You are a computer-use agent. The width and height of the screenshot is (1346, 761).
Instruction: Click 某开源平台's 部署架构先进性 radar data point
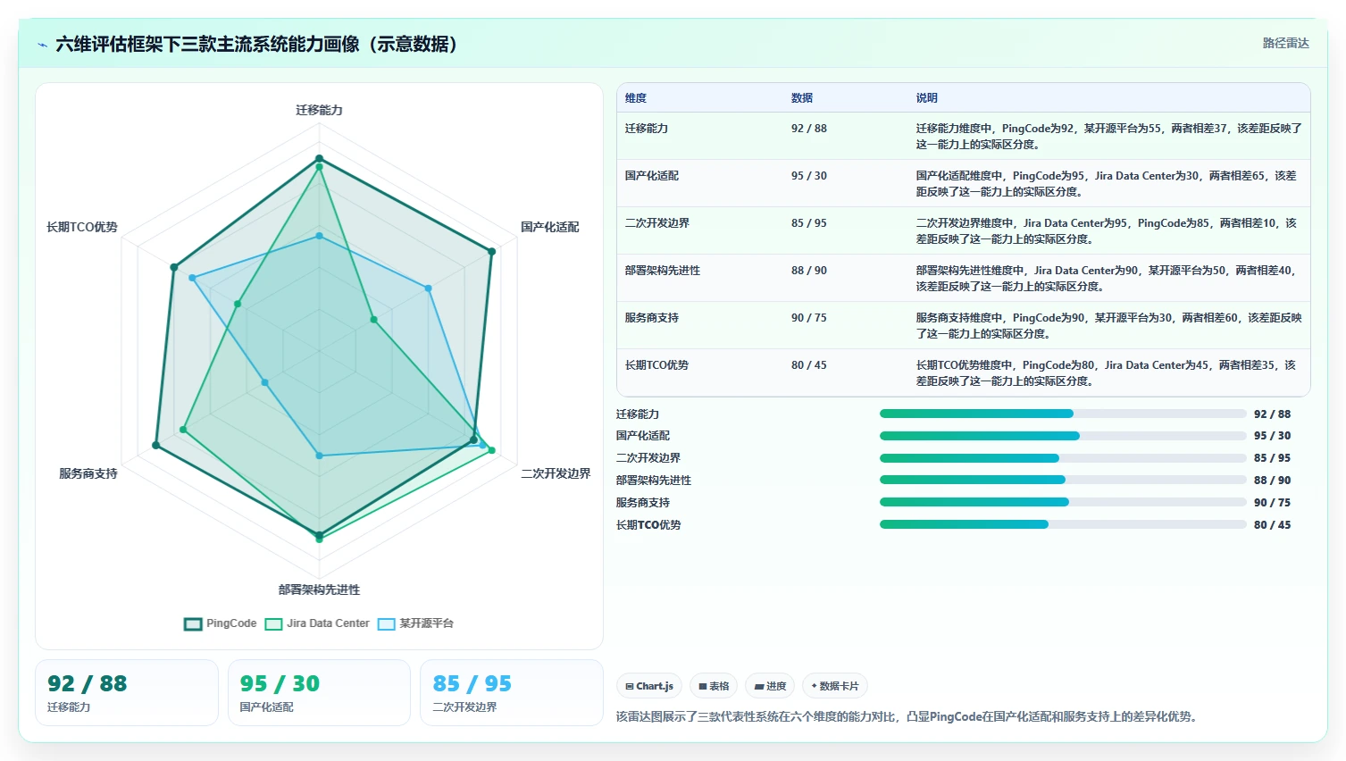coord(319,456)
